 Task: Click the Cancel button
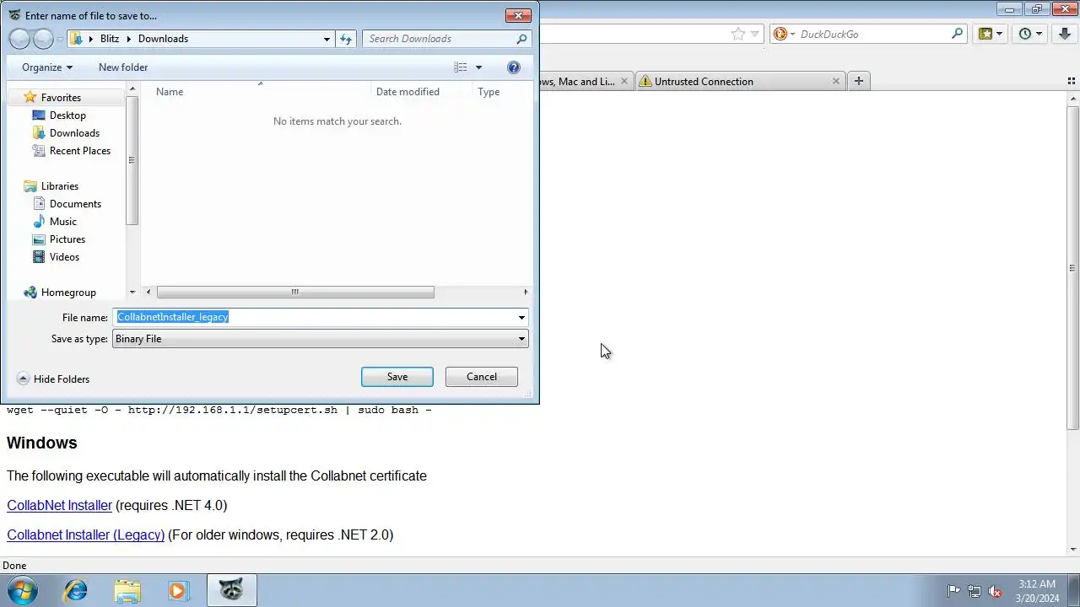(482, 377)
